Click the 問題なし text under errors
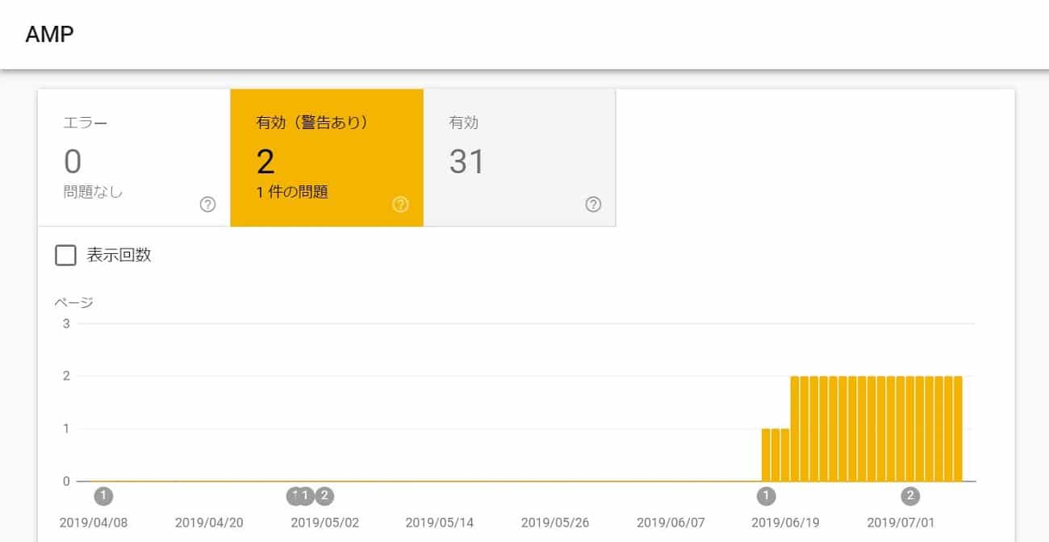Screen dimensions: 1049x542 point(94,192)
